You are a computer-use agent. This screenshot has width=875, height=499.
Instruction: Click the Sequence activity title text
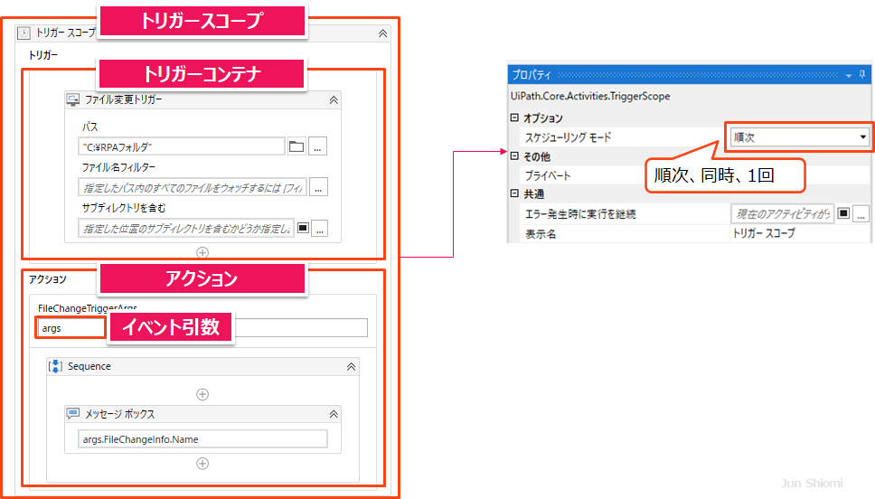pos(89,366)
